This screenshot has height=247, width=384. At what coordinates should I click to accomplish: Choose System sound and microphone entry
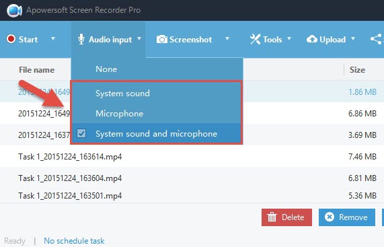pyautogui.click(x=157, y=133)
